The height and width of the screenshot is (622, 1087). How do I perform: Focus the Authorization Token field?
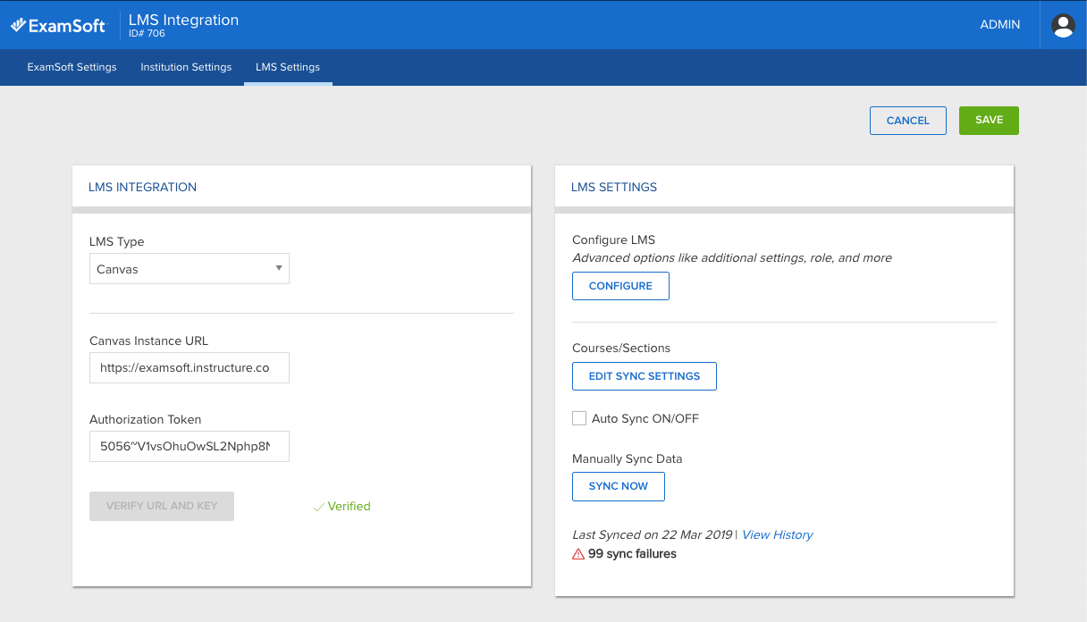(x=190, y=447)
